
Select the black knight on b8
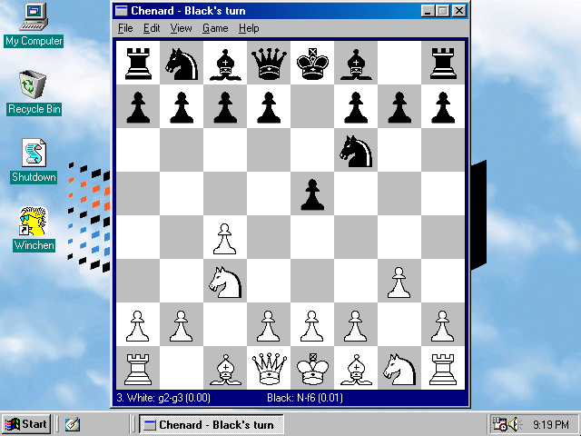coord(182,64)
